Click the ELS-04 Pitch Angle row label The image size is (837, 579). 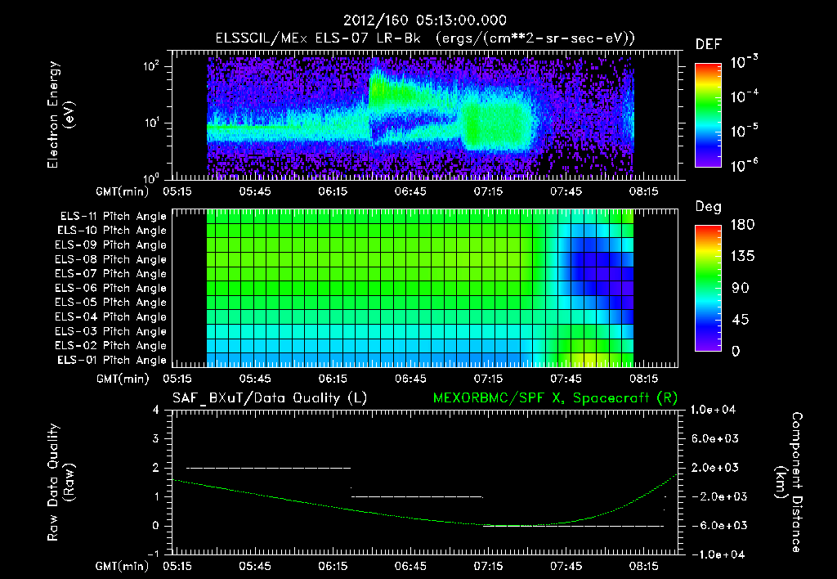[x=111, y=316]
